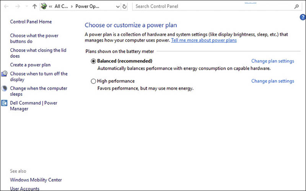Select the High performance power plan
Viewport: 306px width, 191px height.
tap(94, 81)
